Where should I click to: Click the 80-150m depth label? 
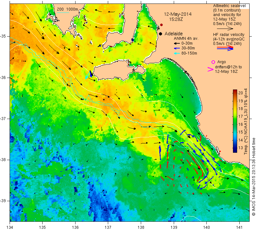pos(189,53)
